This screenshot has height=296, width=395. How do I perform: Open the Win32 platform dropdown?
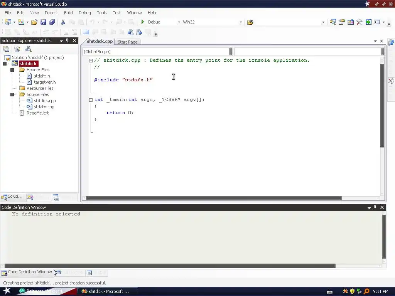tap(241, 22)
